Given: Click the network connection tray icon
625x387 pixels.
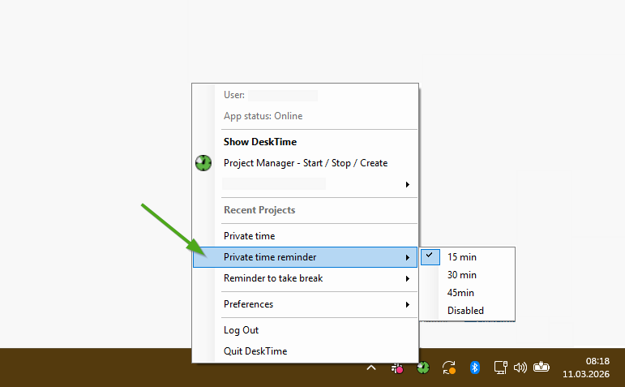Looking at the screenshot, I should click(x=500, y=368).
